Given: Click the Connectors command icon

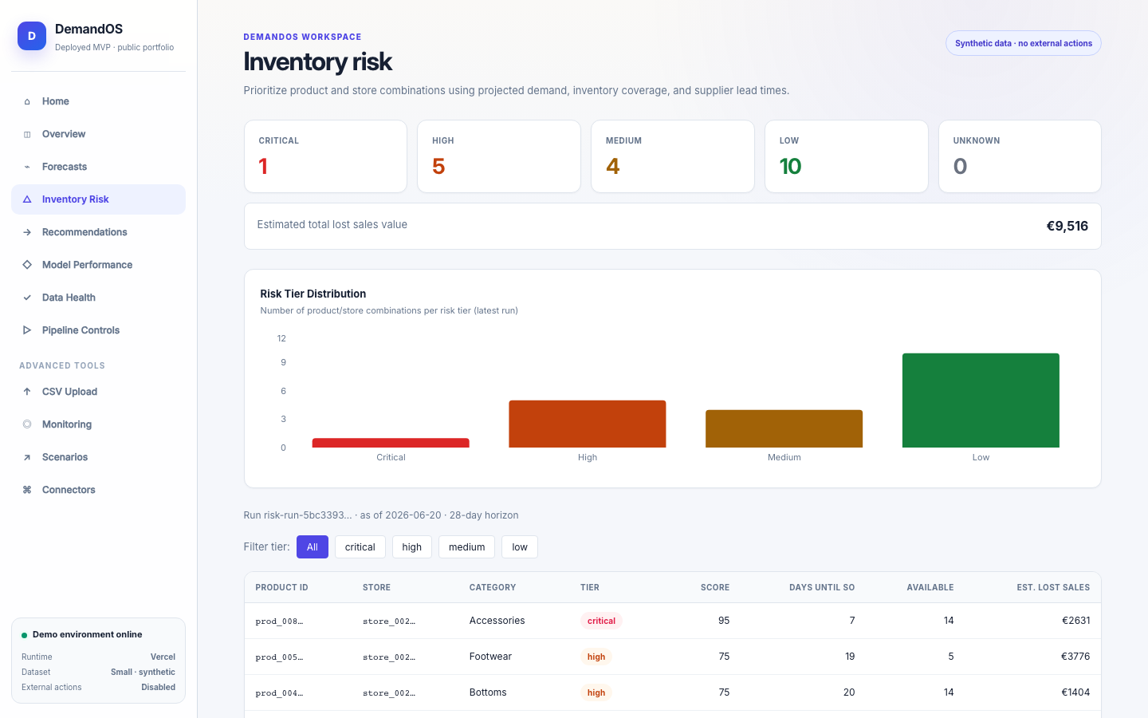Looking at the screenshot, I should click(27, 490).
